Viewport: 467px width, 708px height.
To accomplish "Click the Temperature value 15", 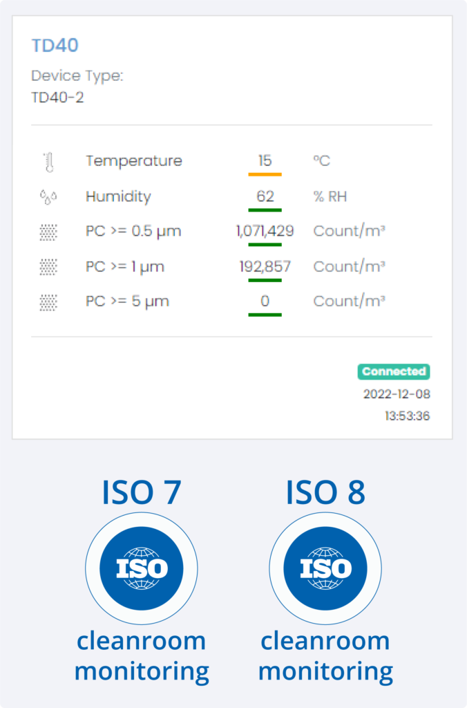I will pyautogui.click(x=265, y=160).
